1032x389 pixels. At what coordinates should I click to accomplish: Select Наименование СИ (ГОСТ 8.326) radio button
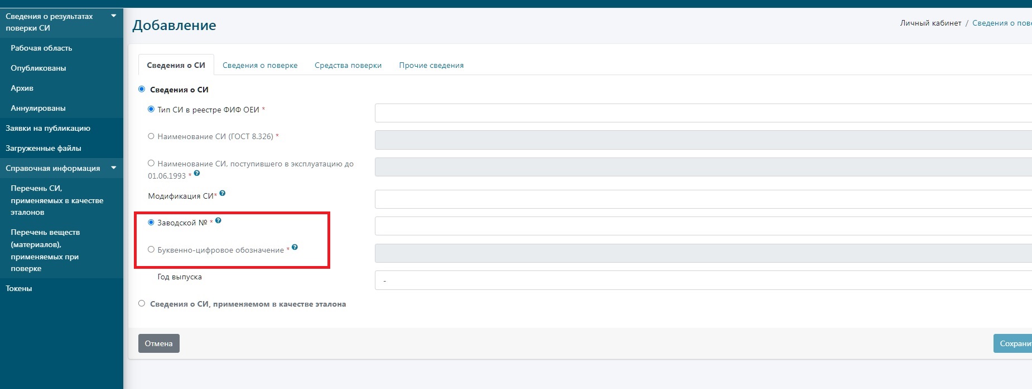click(x=151, y=136)
